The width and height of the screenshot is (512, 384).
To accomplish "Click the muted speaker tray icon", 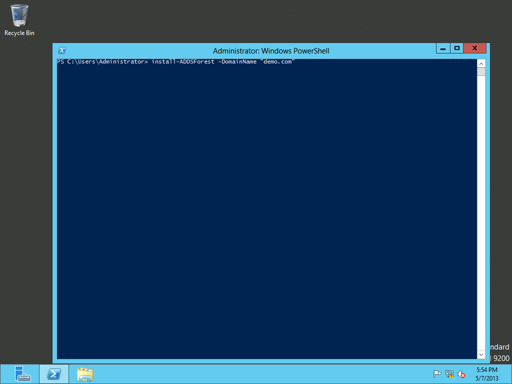I will (461, 374).
